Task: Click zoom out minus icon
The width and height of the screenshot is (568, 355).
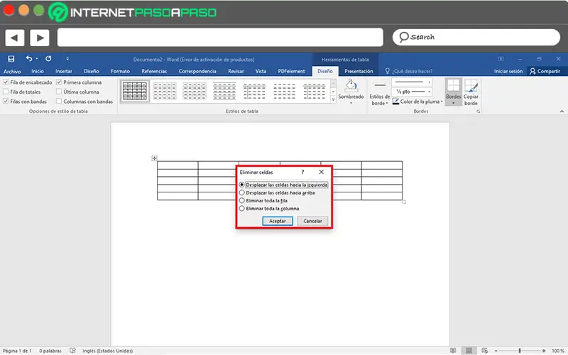Action: pos(496,351)
